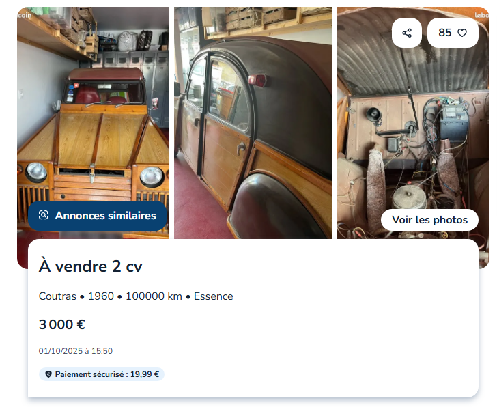Screen dimensions: 497x407
Task: Click the 100000 km mileage detail
Action: point(154,296)
